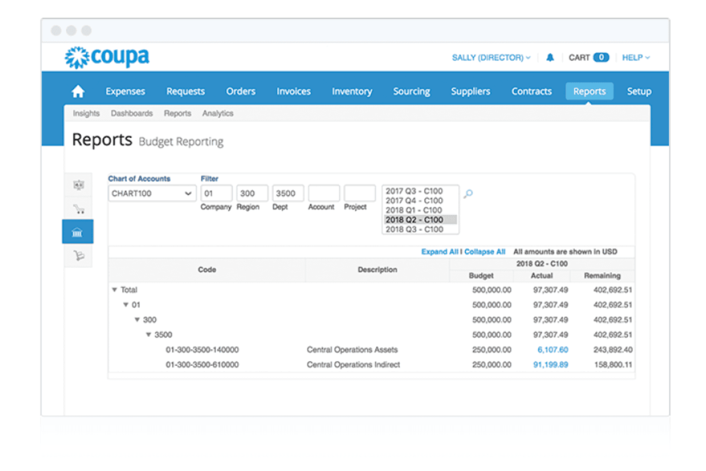
Task: Click the empty Project filter field
Action: [360, 193]
